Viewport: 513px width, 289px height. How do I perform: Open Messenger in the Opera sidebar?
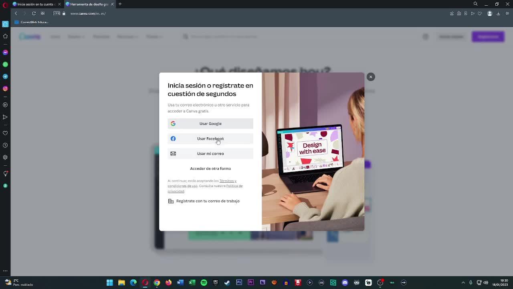pos(5,53)
